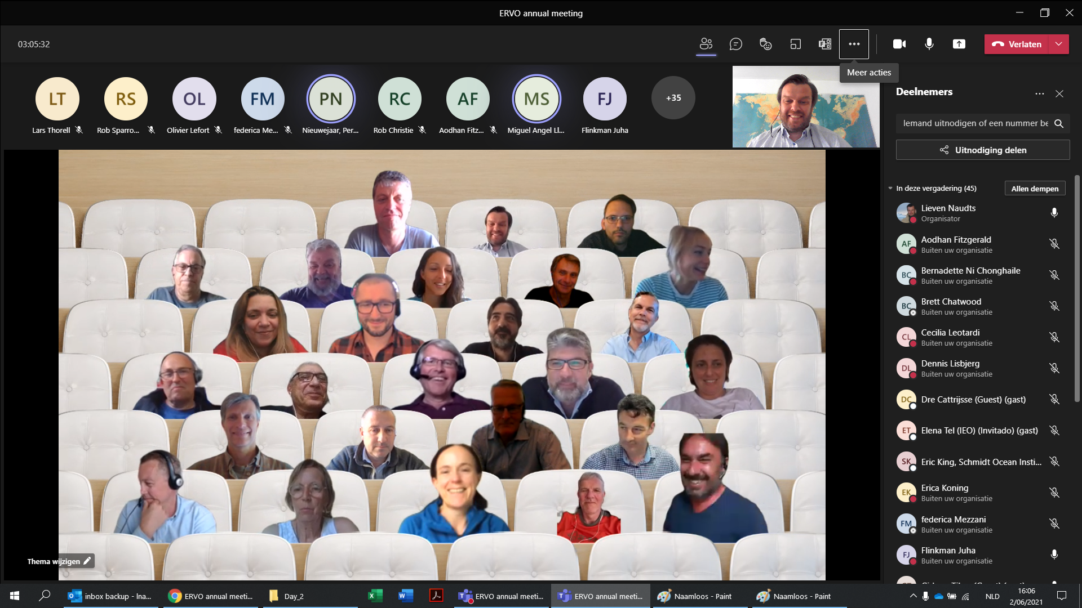Open the breakout rooms icon

(x=795, y=44)
